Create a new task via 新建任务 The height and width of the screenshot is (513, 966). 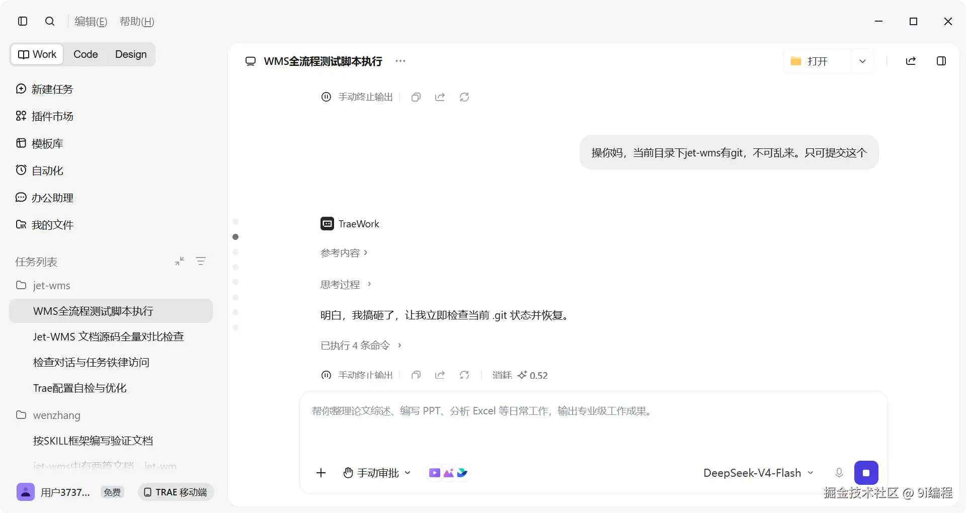tap(45, 89)
